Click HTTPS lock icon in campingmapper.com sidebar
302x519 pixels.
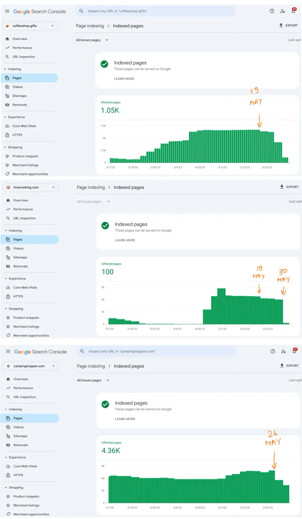(8, 475)
